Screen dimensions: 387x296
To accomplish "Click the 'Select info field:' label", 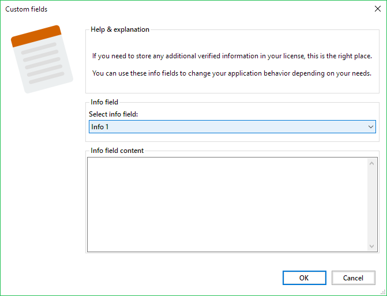I will [x=113, y=114].
